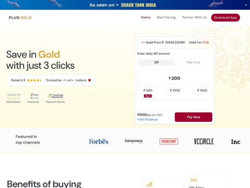This screenshot has height=188, width=250.
Task: Click the Cashfree Payments logo
Action: click(56, 96)
